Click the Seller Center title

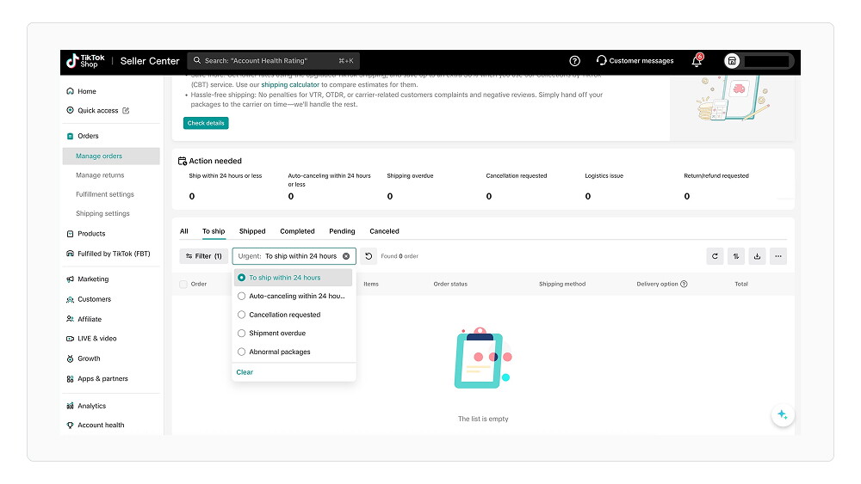[150, 61]
